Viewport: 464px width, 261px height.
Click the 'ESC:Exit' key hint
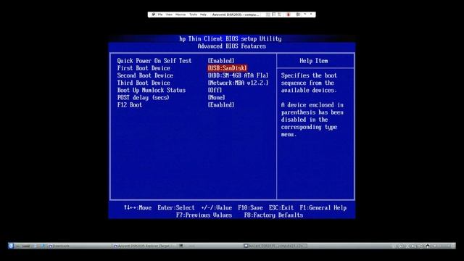(281, 208)
